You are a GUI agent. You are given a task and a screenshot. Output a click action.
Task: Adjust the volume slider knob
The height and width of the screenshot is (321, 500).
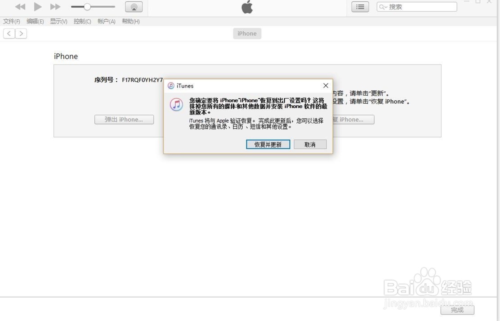pos(87,6)
